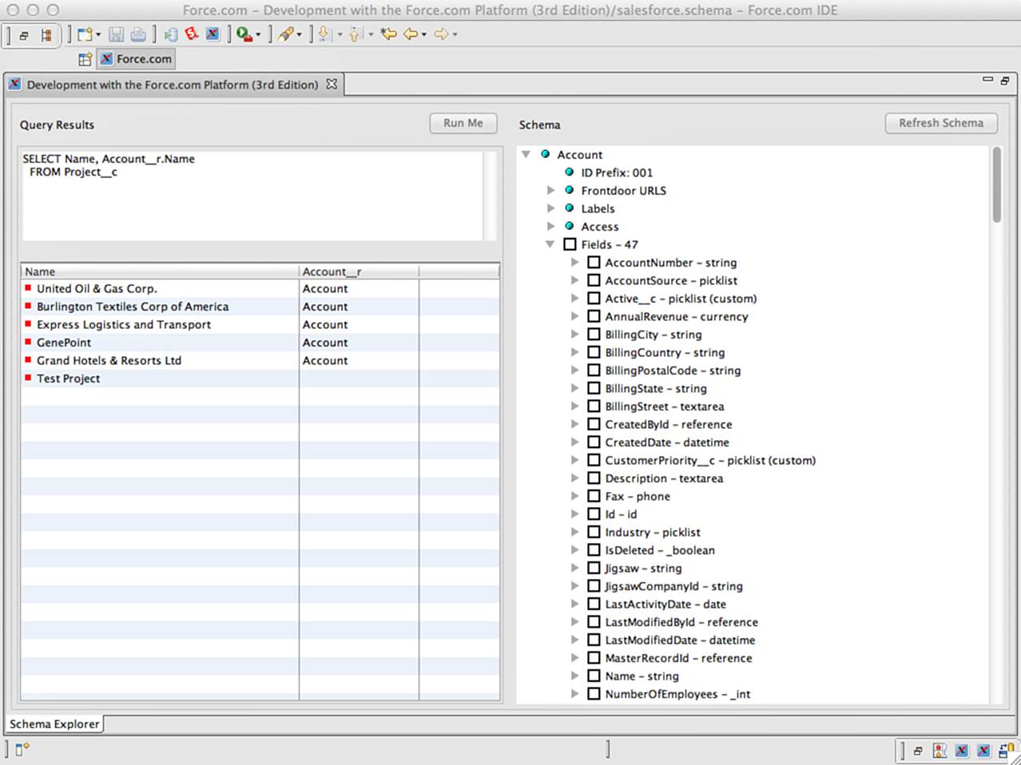Click the Account__r column header in results

tap(359, 272)
